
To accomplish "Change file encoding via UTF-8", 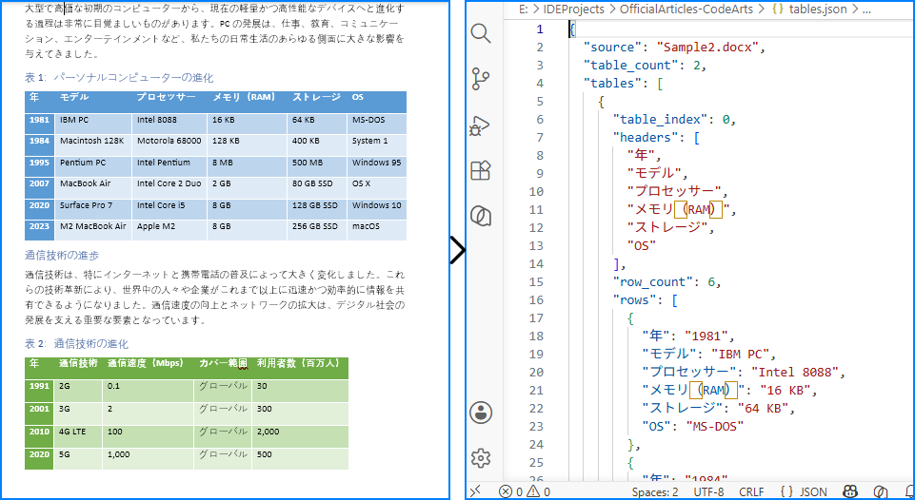I will point(708,491).
